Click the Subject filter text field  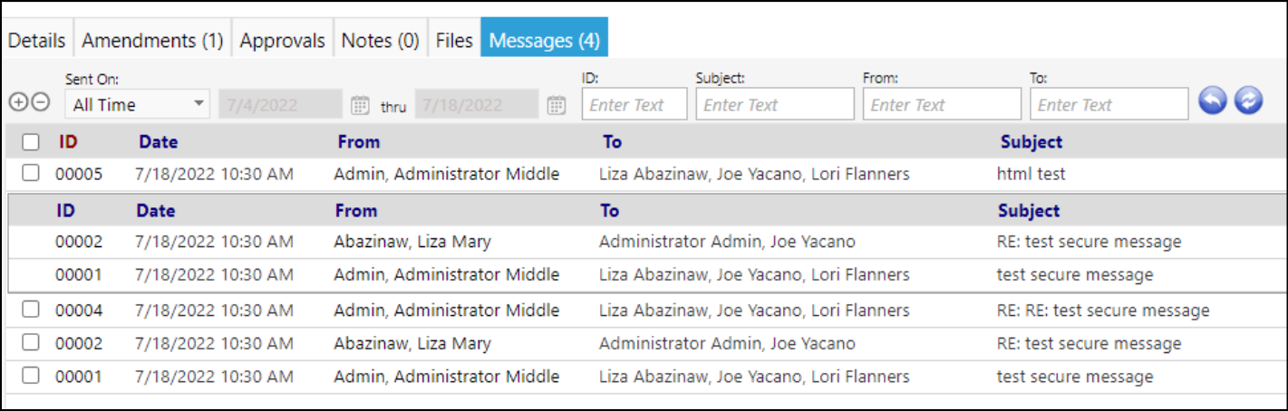click(775, 104)
